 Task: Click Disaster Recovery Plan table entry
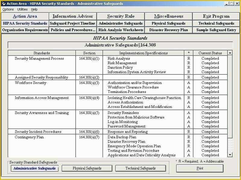(x=126, y=142)
